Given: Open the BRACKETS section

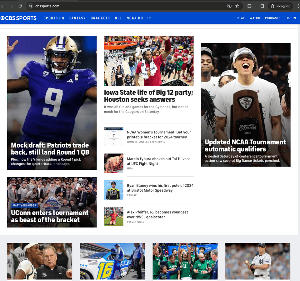Looking at the screenshot, I should (x=100, y=18).
